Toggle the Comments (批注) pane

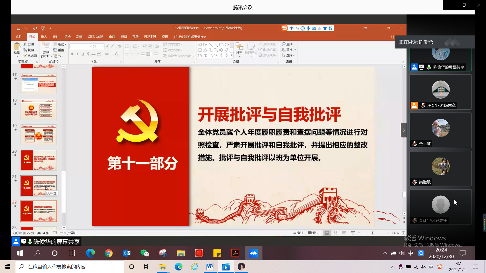(x=313, y=233)
